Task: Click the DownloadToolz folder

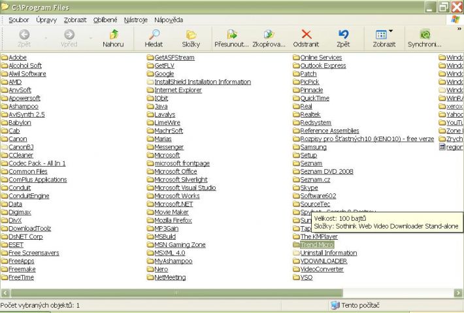Action: point(29,229)
